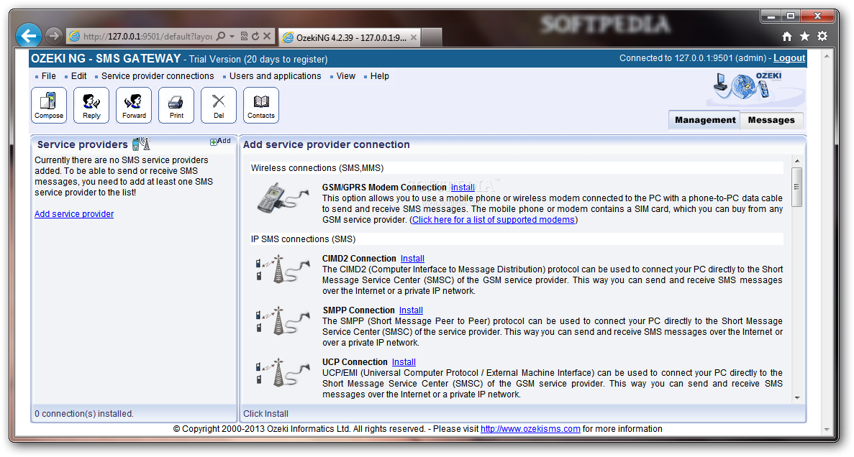The width and height of the screenshot is (854, 457).
Task: Click 'Add service provider connection' title
Action: tap(326, 144)
